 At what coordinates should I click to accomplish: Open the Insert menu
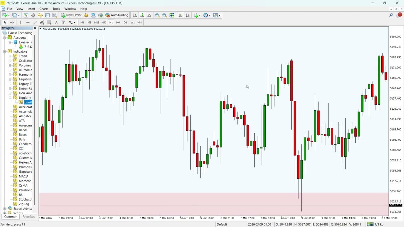coord(31,9)
